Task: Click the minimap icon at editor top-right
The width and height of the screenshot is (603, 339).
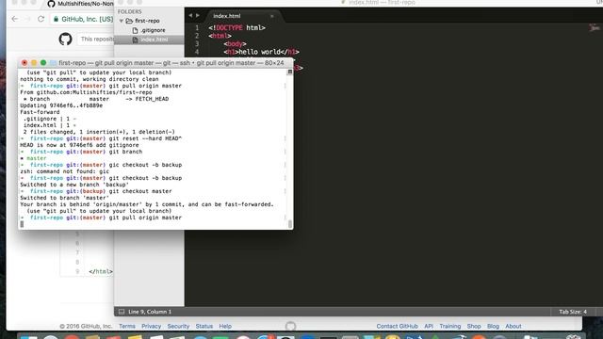Action: click(x=595, y=27)
